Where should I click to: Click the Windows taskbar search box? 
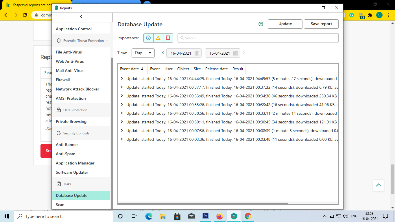64,216
